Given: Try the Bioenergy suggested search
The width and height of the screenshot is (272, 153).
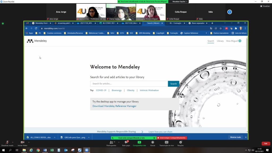Looking at the screenshot, I should 117,90.
